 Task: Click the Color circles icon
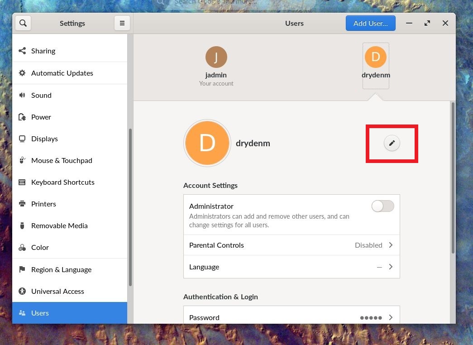coord(22,248)
